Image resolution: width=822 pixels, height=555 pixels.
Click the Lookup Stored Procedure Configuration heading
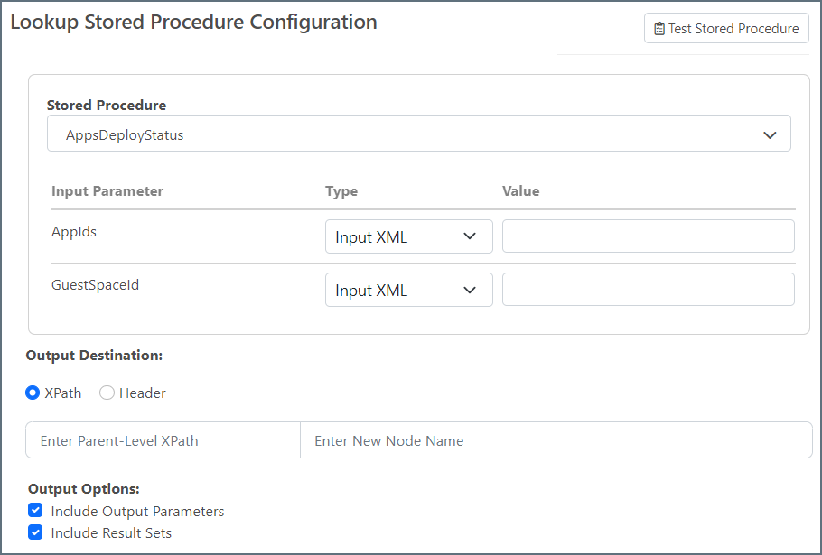(x=193, y=23)
